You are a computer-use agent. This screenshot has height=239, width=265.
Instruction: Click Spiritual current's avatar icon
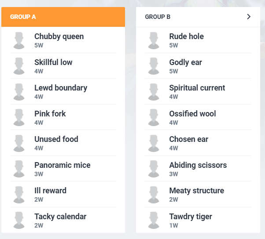(154, 91)
